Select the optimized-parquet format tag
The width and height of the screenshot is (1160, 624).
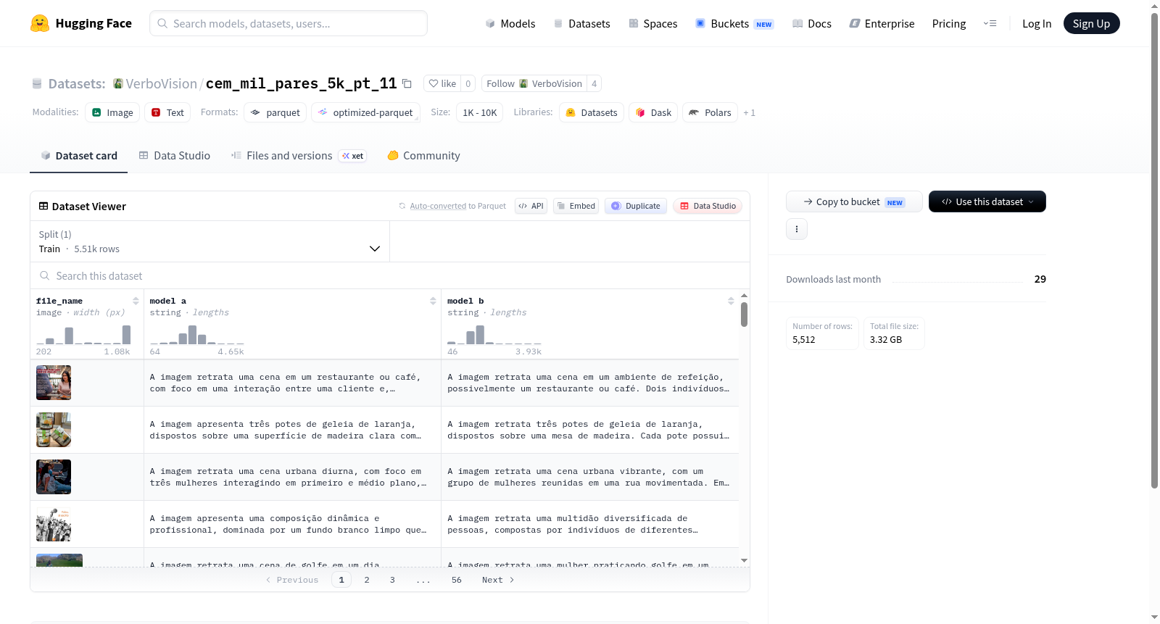coord(365,112)
